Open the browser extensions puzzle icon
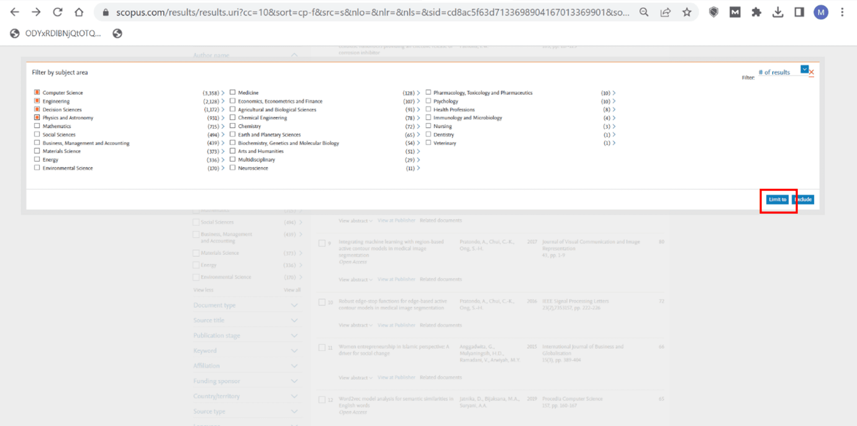The image size is (857, 426). (756, 13)
